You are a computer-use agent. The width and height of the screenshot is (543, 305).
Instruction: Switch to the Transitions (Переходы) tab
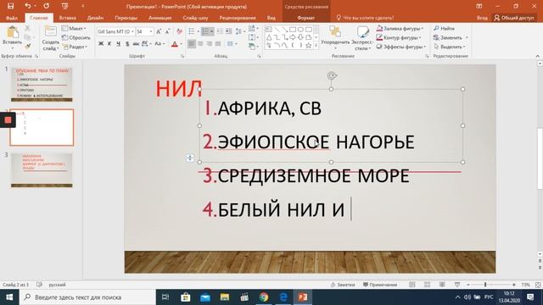point(126,18)
